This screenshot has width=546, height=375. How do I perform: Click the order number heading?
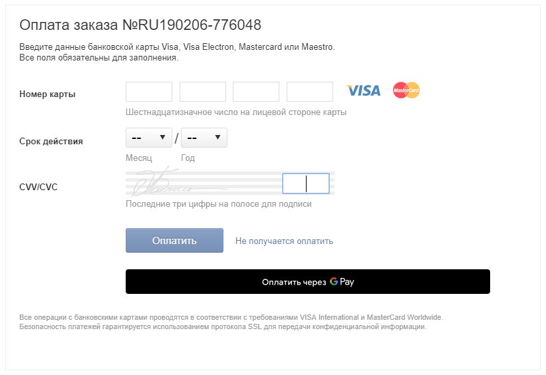point(140,25)
